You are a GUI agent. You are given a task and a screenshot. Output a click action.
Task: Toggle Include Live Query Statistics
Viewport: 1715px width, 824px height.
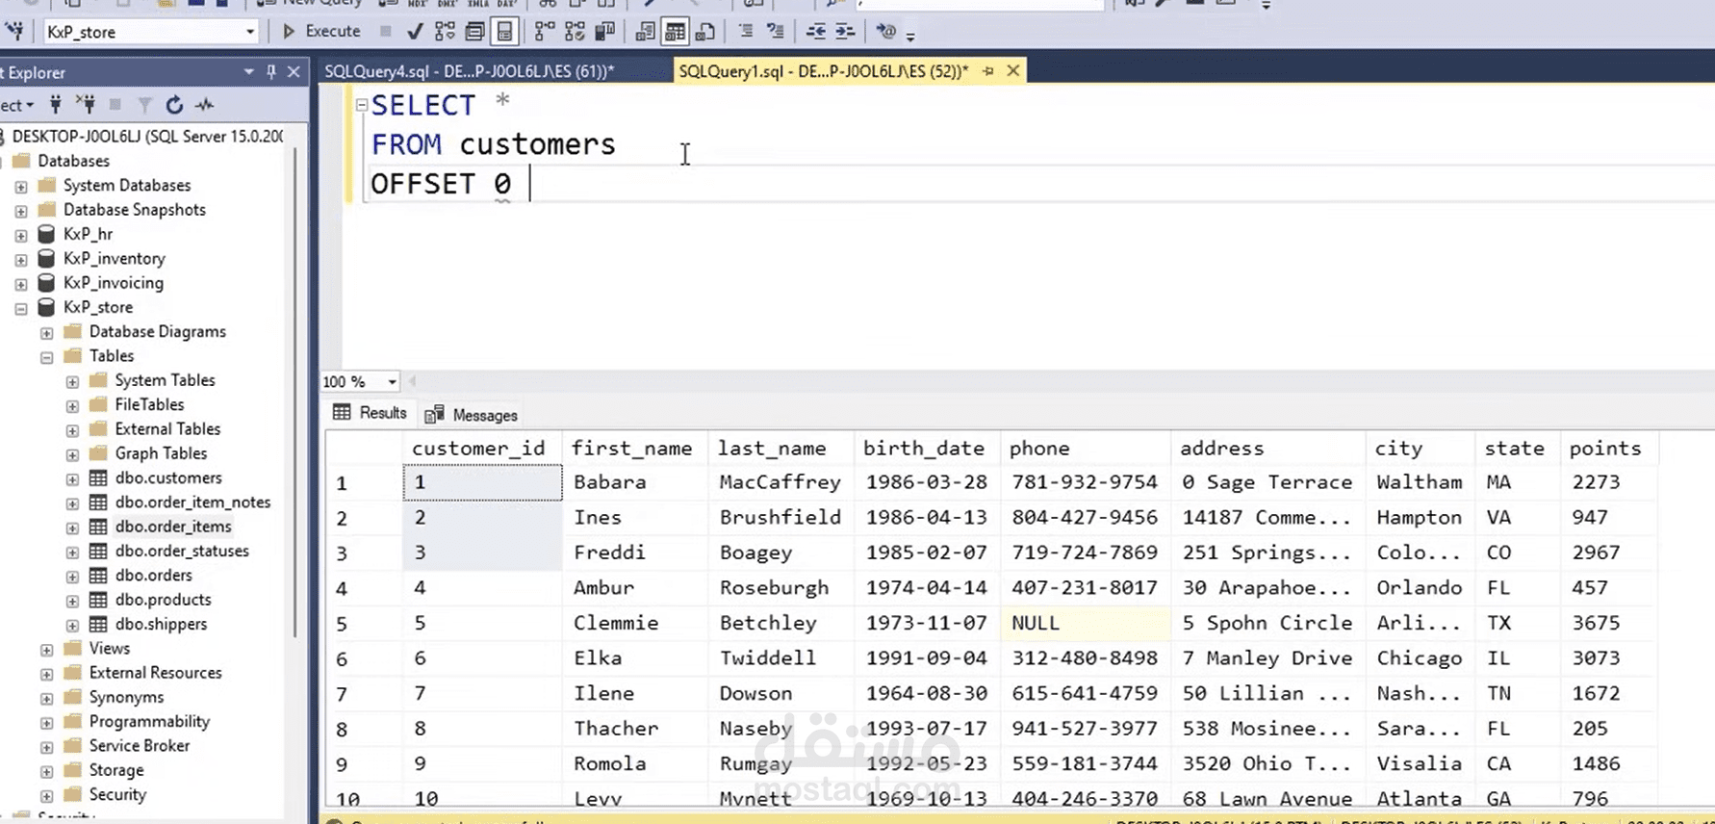pos(575,32)
